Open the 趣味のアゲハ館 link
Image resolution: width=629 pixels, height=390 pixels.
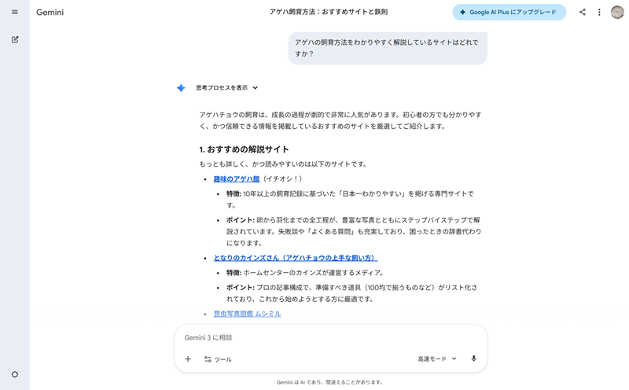pos(237,179)
